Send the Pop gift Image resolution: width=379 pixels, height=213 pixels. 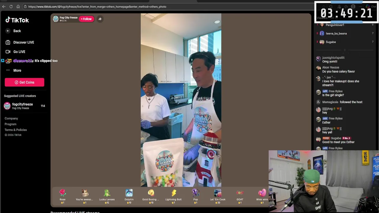pos(195,196)
